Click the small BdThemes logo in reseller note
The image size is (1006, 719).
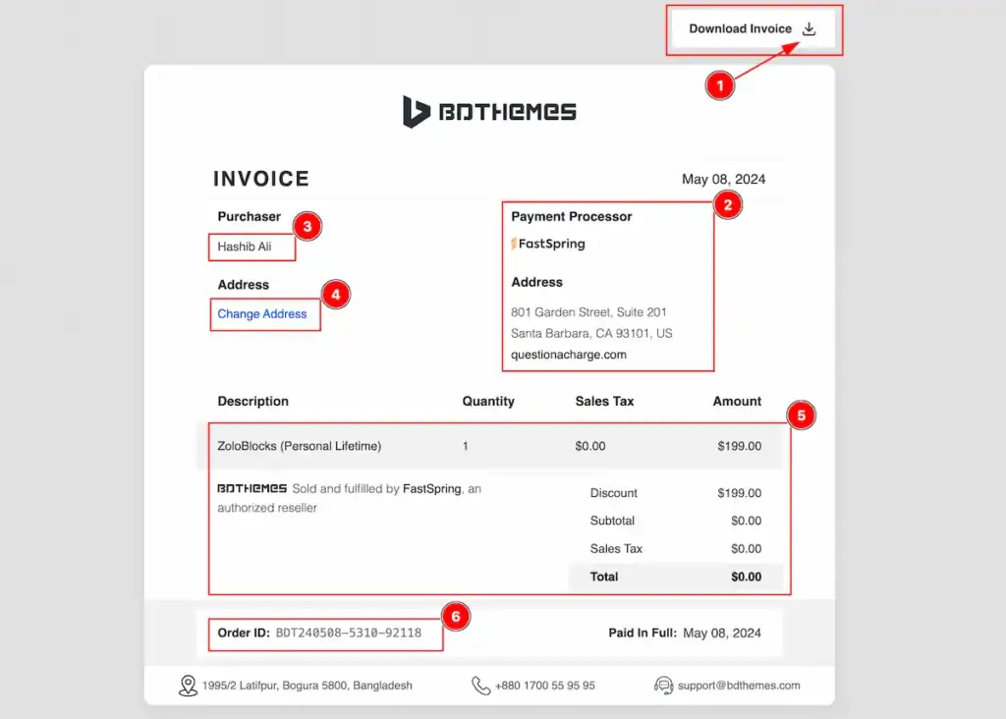pos(252,488)
